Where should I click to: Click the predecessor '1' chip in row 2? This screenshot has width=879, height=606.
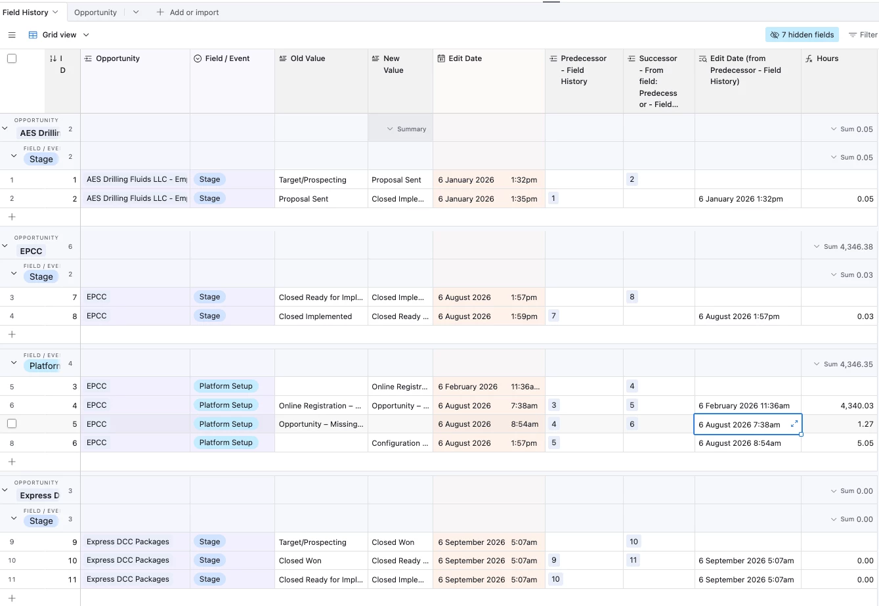pos(553,198)
